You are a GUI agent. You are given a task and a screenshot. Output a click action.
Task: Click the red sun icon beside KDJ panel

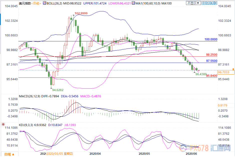3,124
